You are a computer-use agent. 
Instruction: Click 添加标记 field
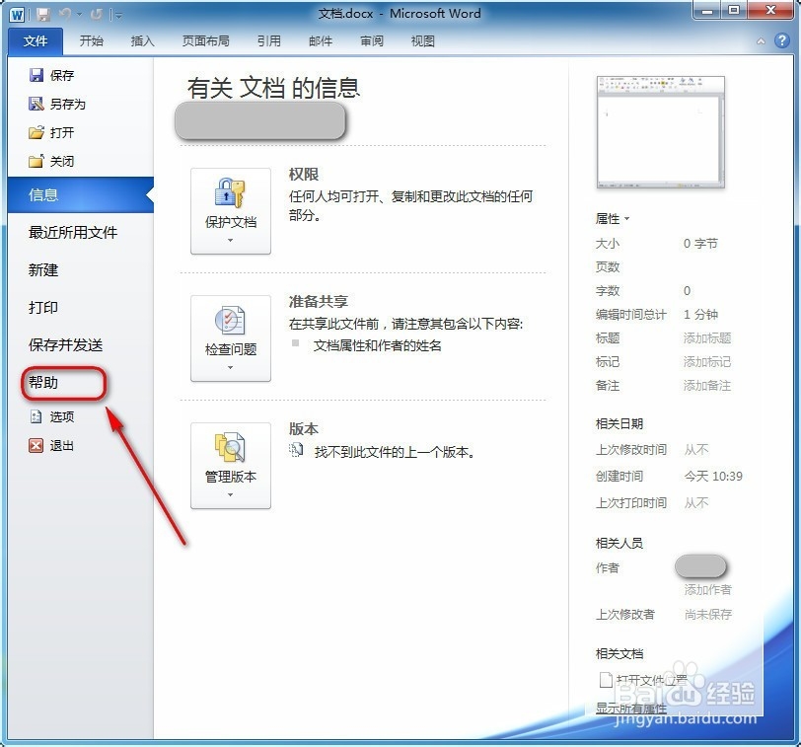[x=707, y=362]
